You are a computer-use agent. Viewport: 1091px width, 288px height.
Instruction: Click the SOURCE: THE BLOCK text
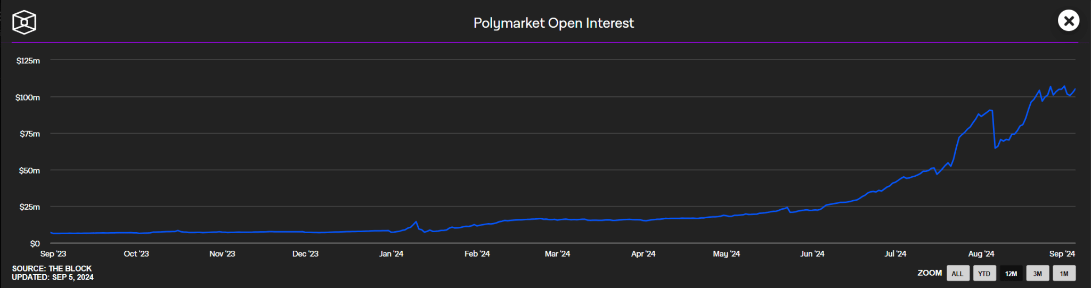coord(52,268)
